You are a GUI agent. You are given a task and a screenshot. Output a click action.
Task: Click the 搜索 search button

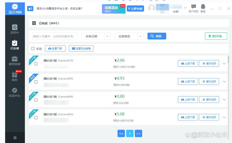pyautogui.click(x=157, y=36)
